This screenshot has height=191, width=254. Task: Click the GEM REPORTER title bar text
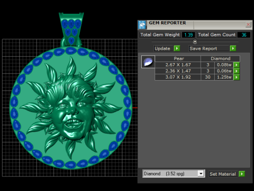167,23
